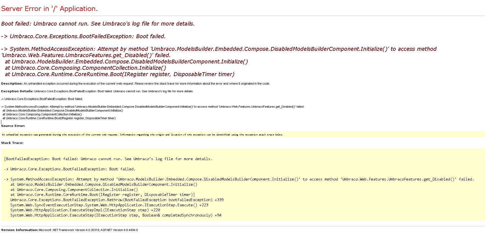
Task: Click the "Server Error in '/' Application." heading
Action: click(49, 9)
